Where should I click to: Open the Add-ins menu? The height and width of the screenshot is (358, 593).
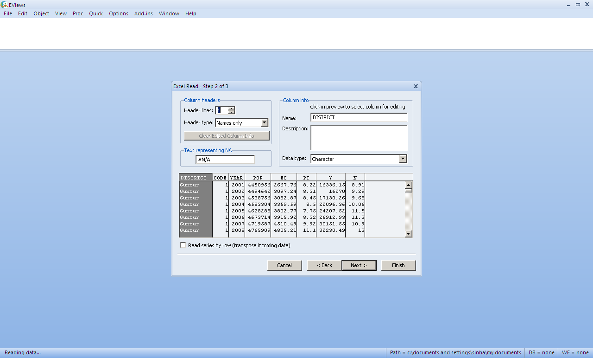tap(144, 13)
